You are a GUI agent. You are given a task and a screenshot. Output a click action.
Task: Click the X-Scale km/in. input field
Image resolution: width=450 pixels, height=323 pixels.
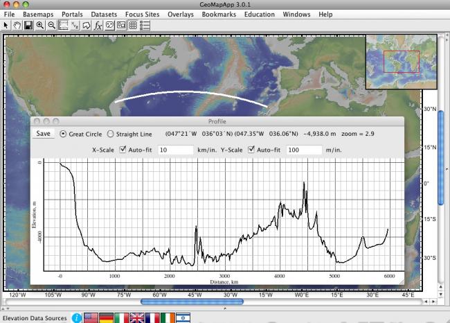[175, 150]
